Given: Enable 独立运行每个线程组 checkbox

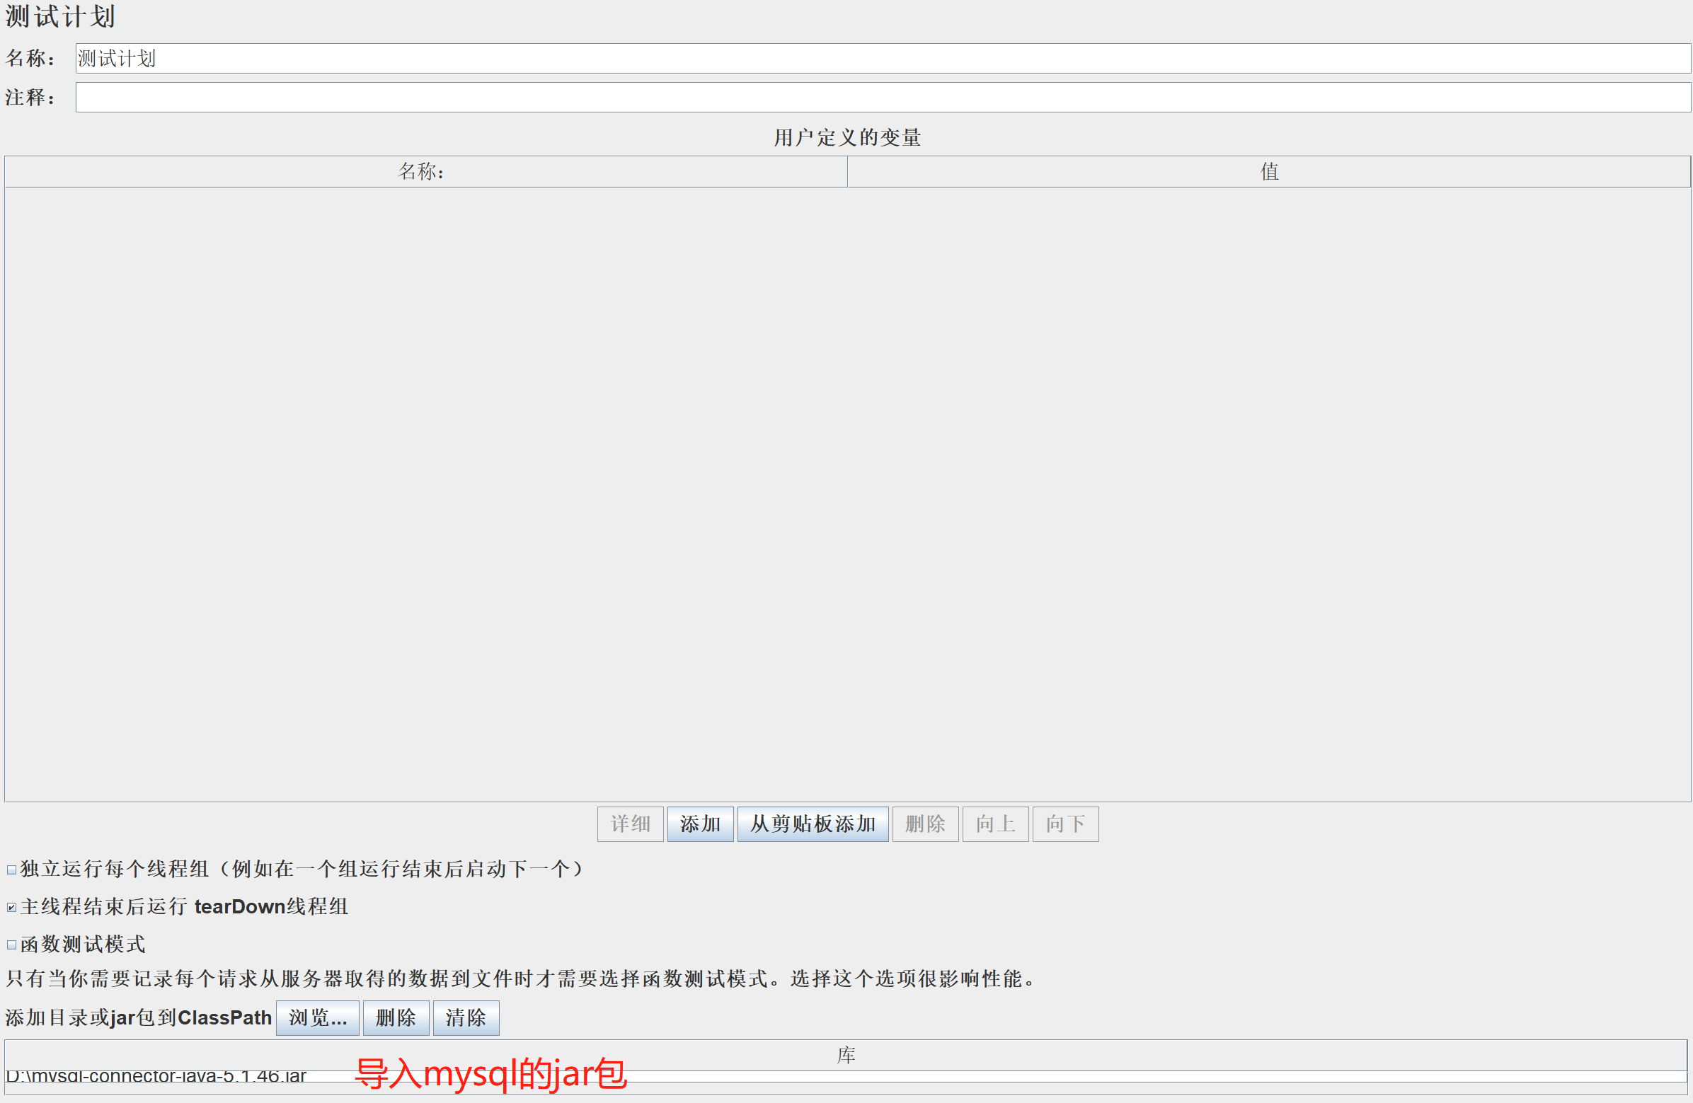Looking at the screenshot, I should pyautogui.click(x=12, y=870).
